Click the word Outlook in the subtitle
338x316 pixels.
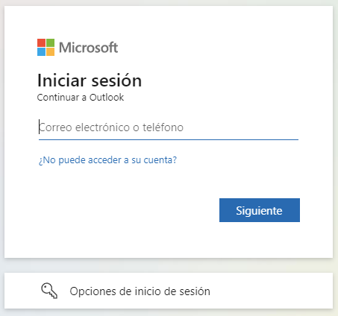107,98
